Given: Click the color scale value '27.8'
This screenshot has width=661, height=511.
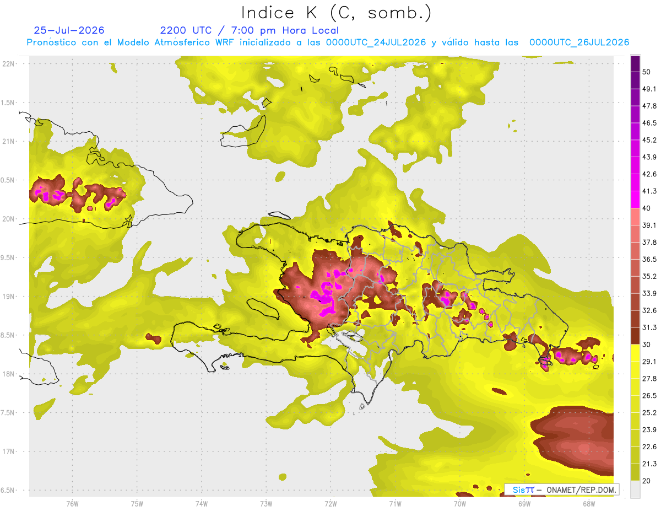Looking at the screenshot, I should tap(649, 379).
